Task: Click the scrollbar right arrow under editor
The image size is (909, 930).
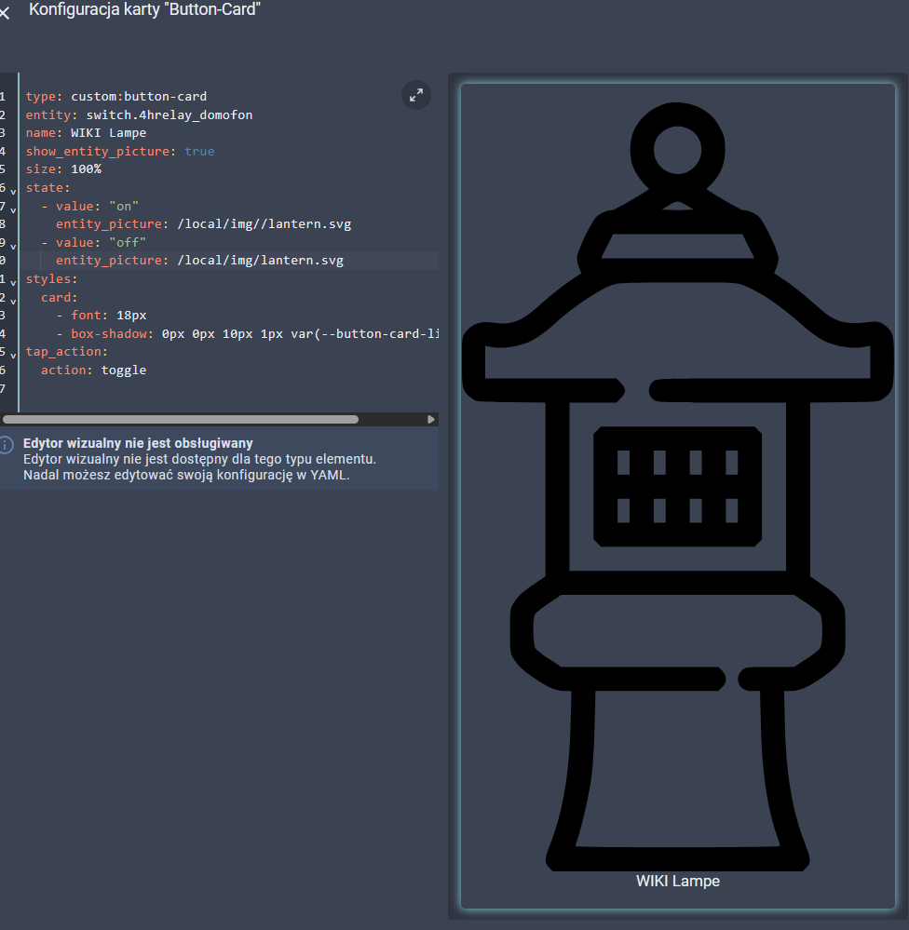Action: click(430, 420)
